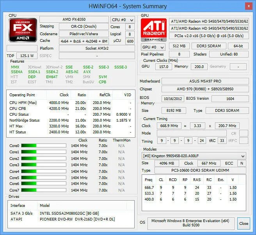Open the CPU #0 selector dropdown

click(x=123, y=20)
